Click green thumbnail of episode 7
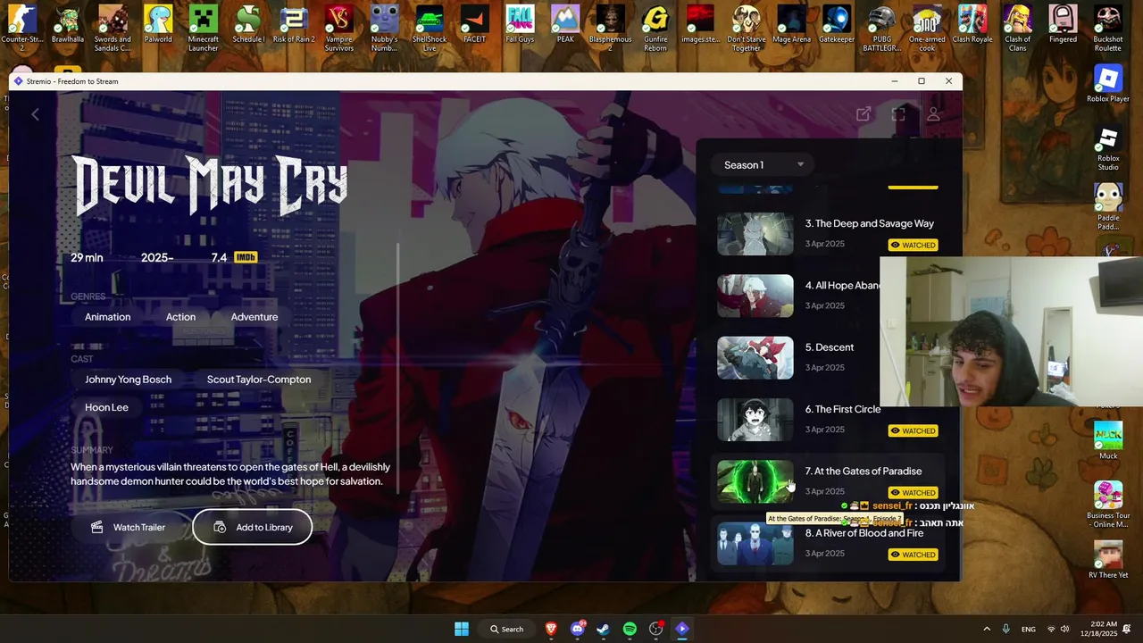Screen dimensions: 1143x643 [755, 481]
